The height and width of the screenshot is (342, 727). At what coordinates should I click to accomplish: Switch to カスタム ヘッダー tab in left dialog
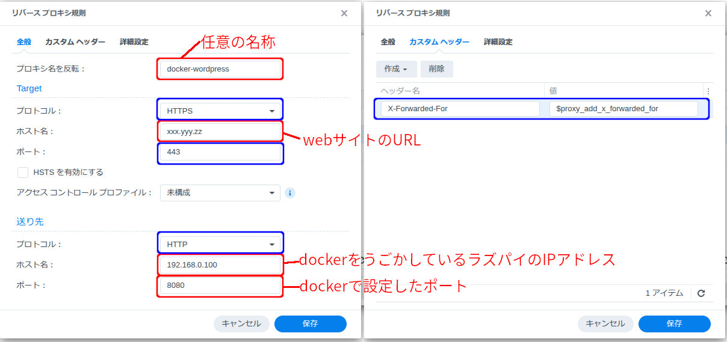pyautogui.click(x=75, y=42)
